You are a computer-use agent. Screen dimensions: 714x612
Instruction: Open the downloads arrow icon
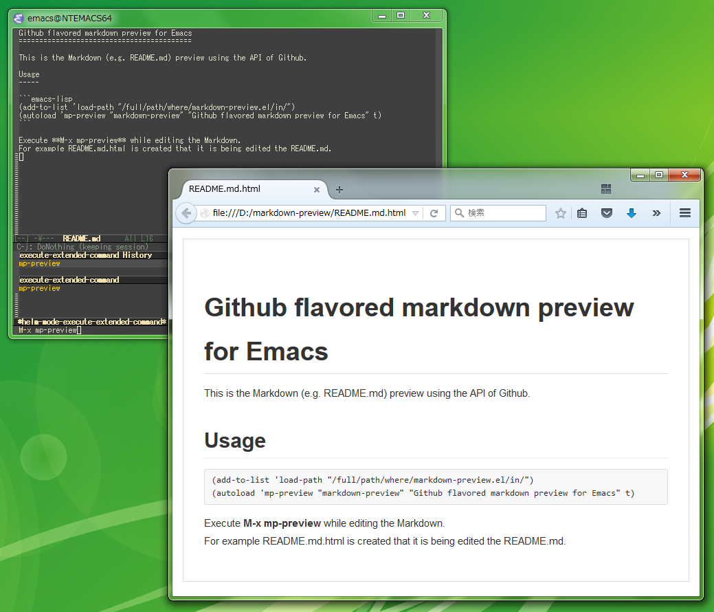[631, 212]
